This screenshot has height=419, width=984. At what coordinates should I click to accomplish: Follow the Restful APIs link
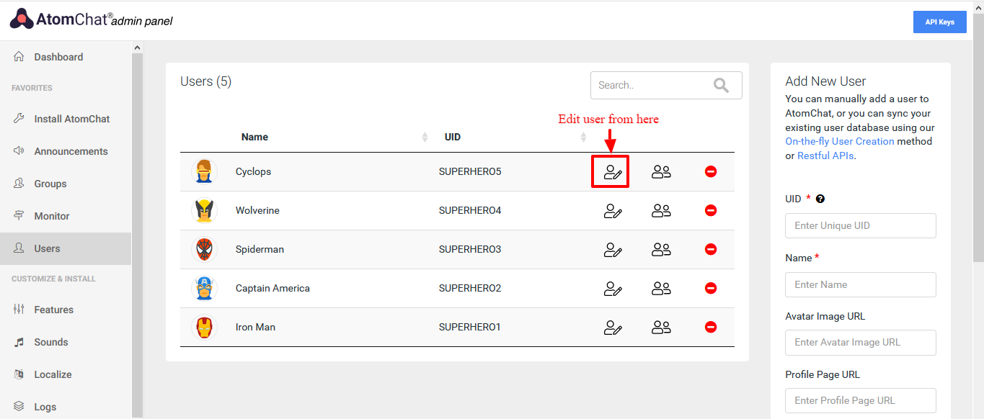click(x=825, y=156)
